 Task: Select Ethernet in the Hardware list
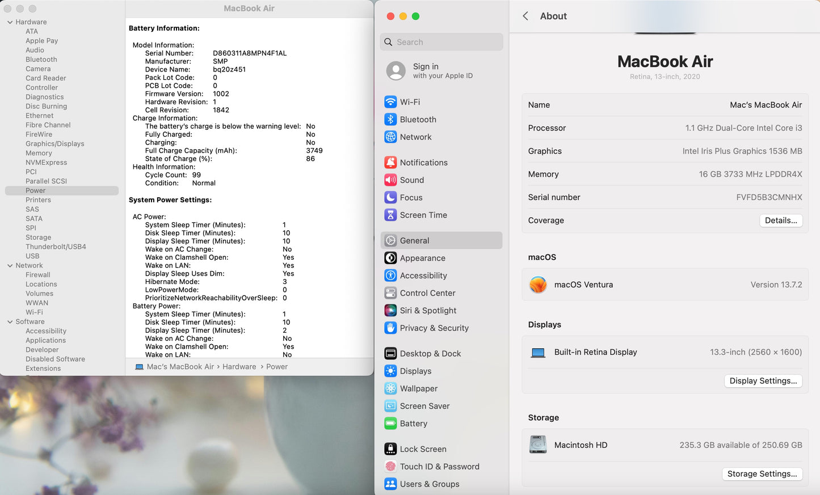[x=39, y=115]
